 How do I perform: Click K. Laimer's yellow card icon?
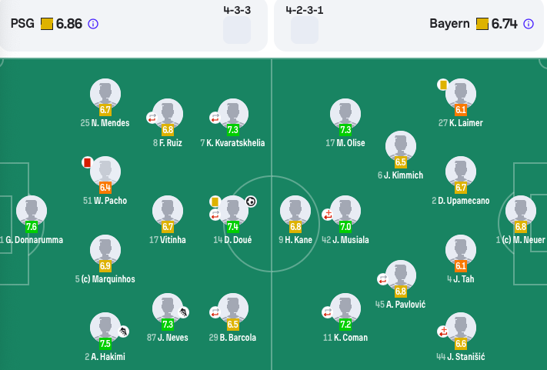pos(443,85)
